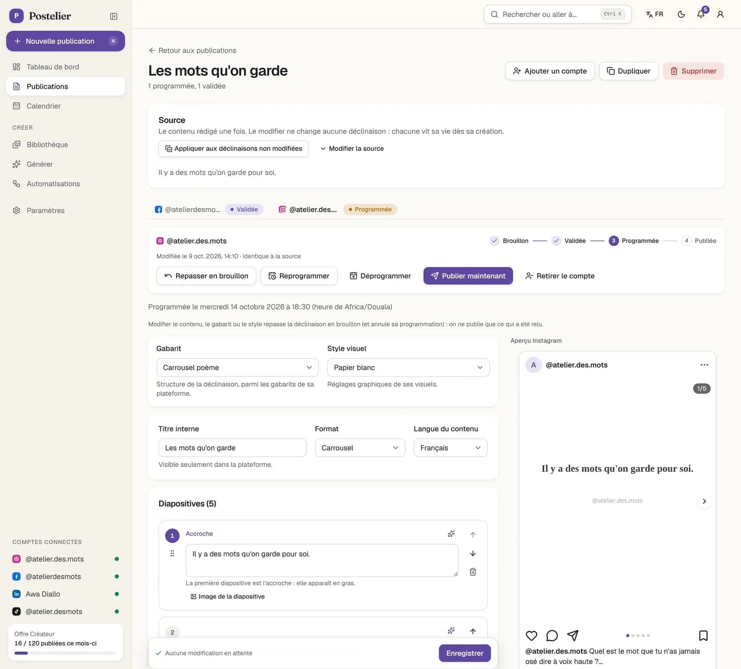The width and height of the screenshot is (741, 669).
Task: Collapse the sidebar panel icon
Action: coord(113,16)
